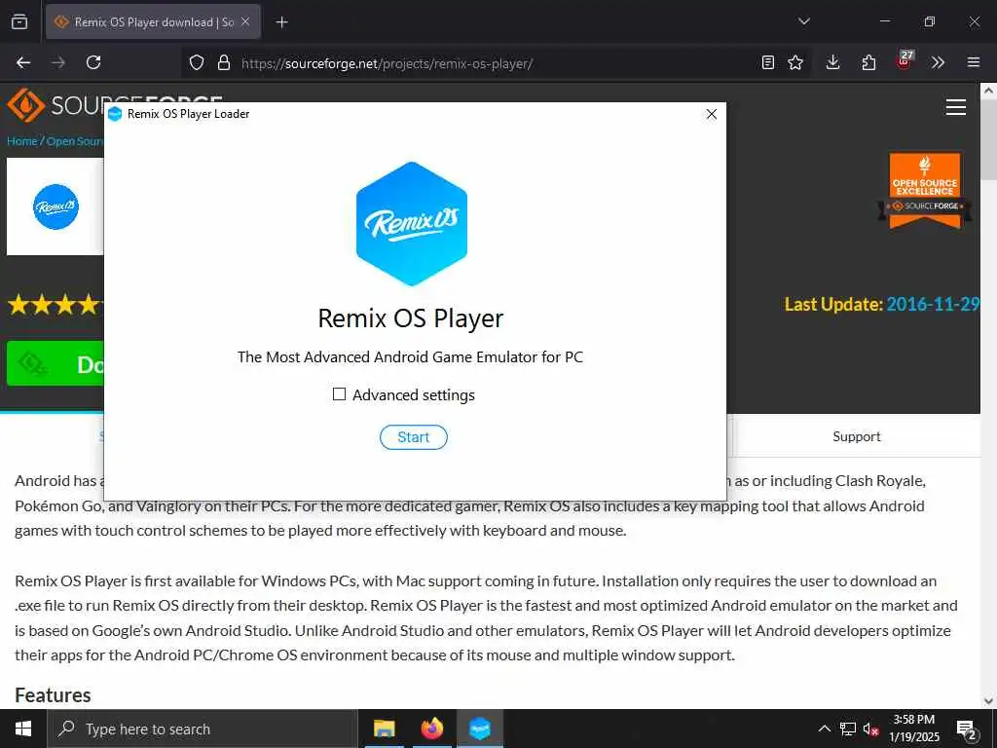
Task: Open the taskbar clock and date
Action: [x=914, y=729]
